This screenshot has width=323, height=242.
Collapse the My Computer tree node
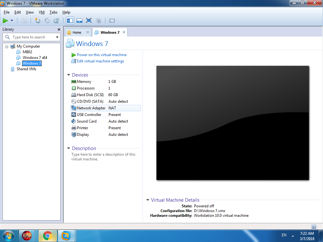[x=7, y=47]
